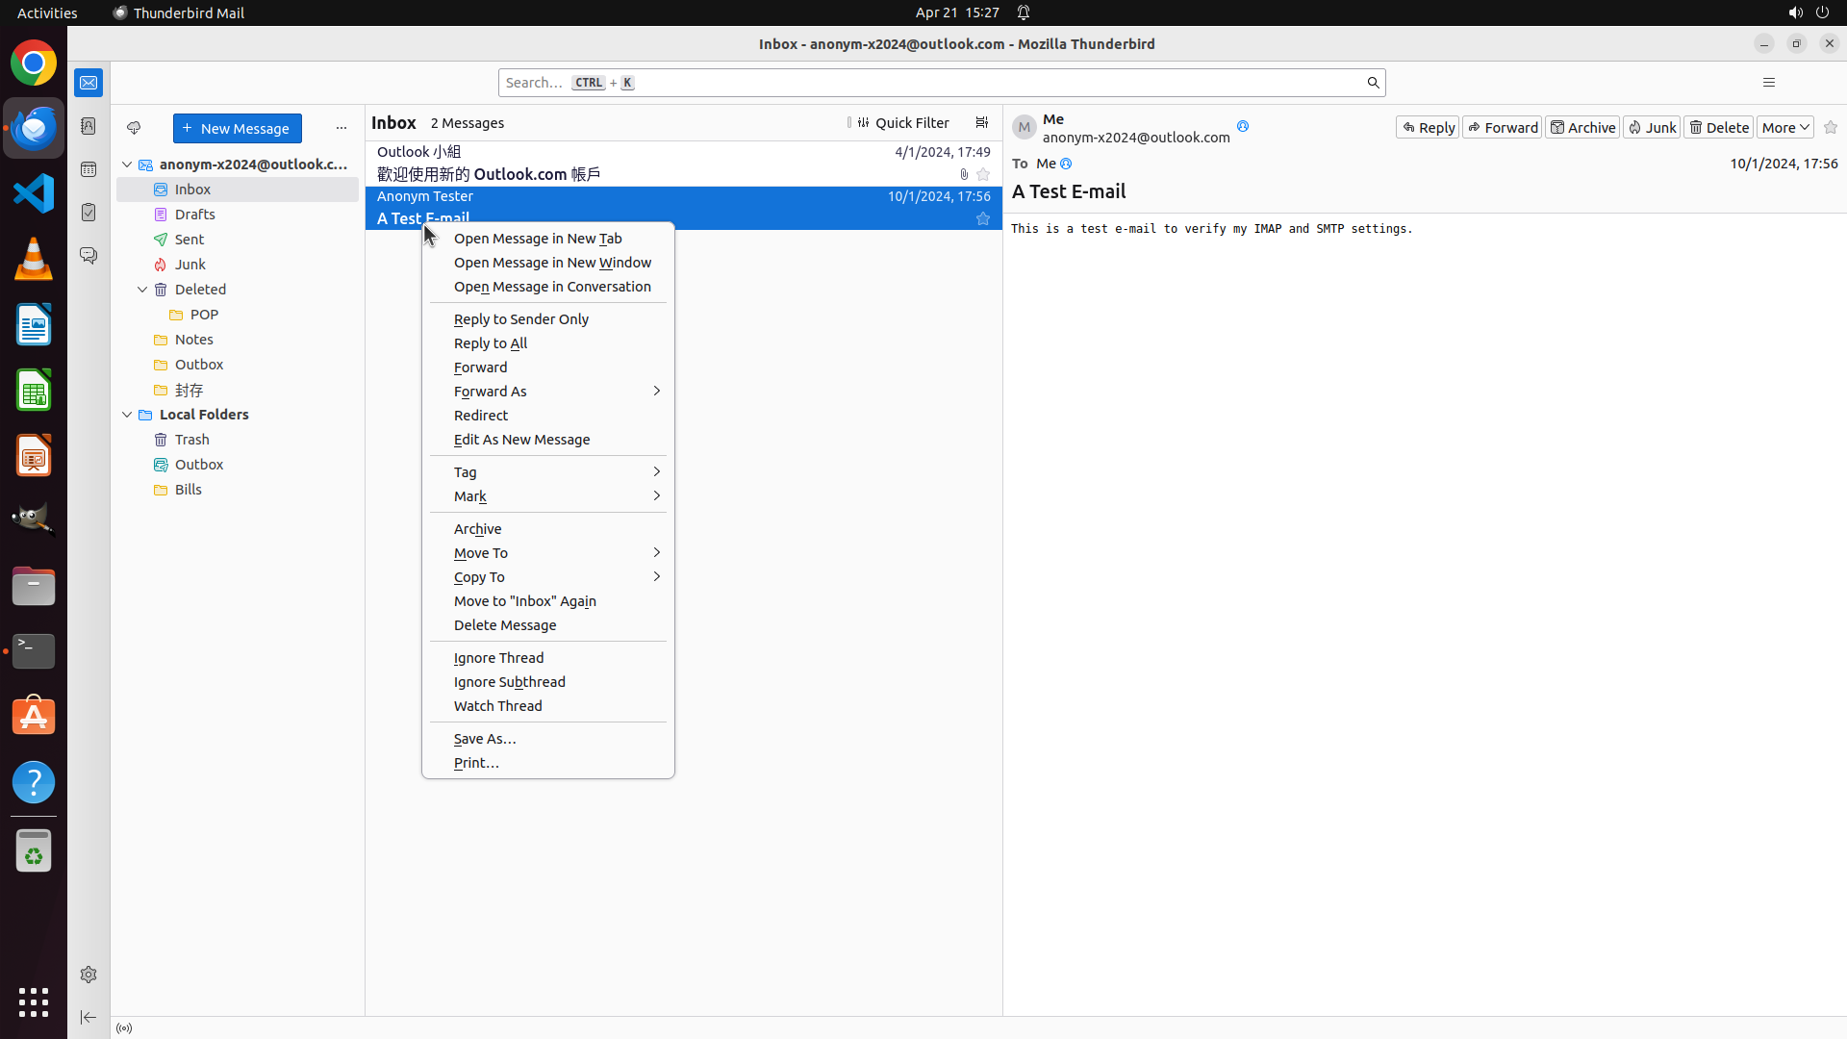Screen dimensions: 1847x1039
Task: Star the Outlook welcome message
Action: (982, 175)
